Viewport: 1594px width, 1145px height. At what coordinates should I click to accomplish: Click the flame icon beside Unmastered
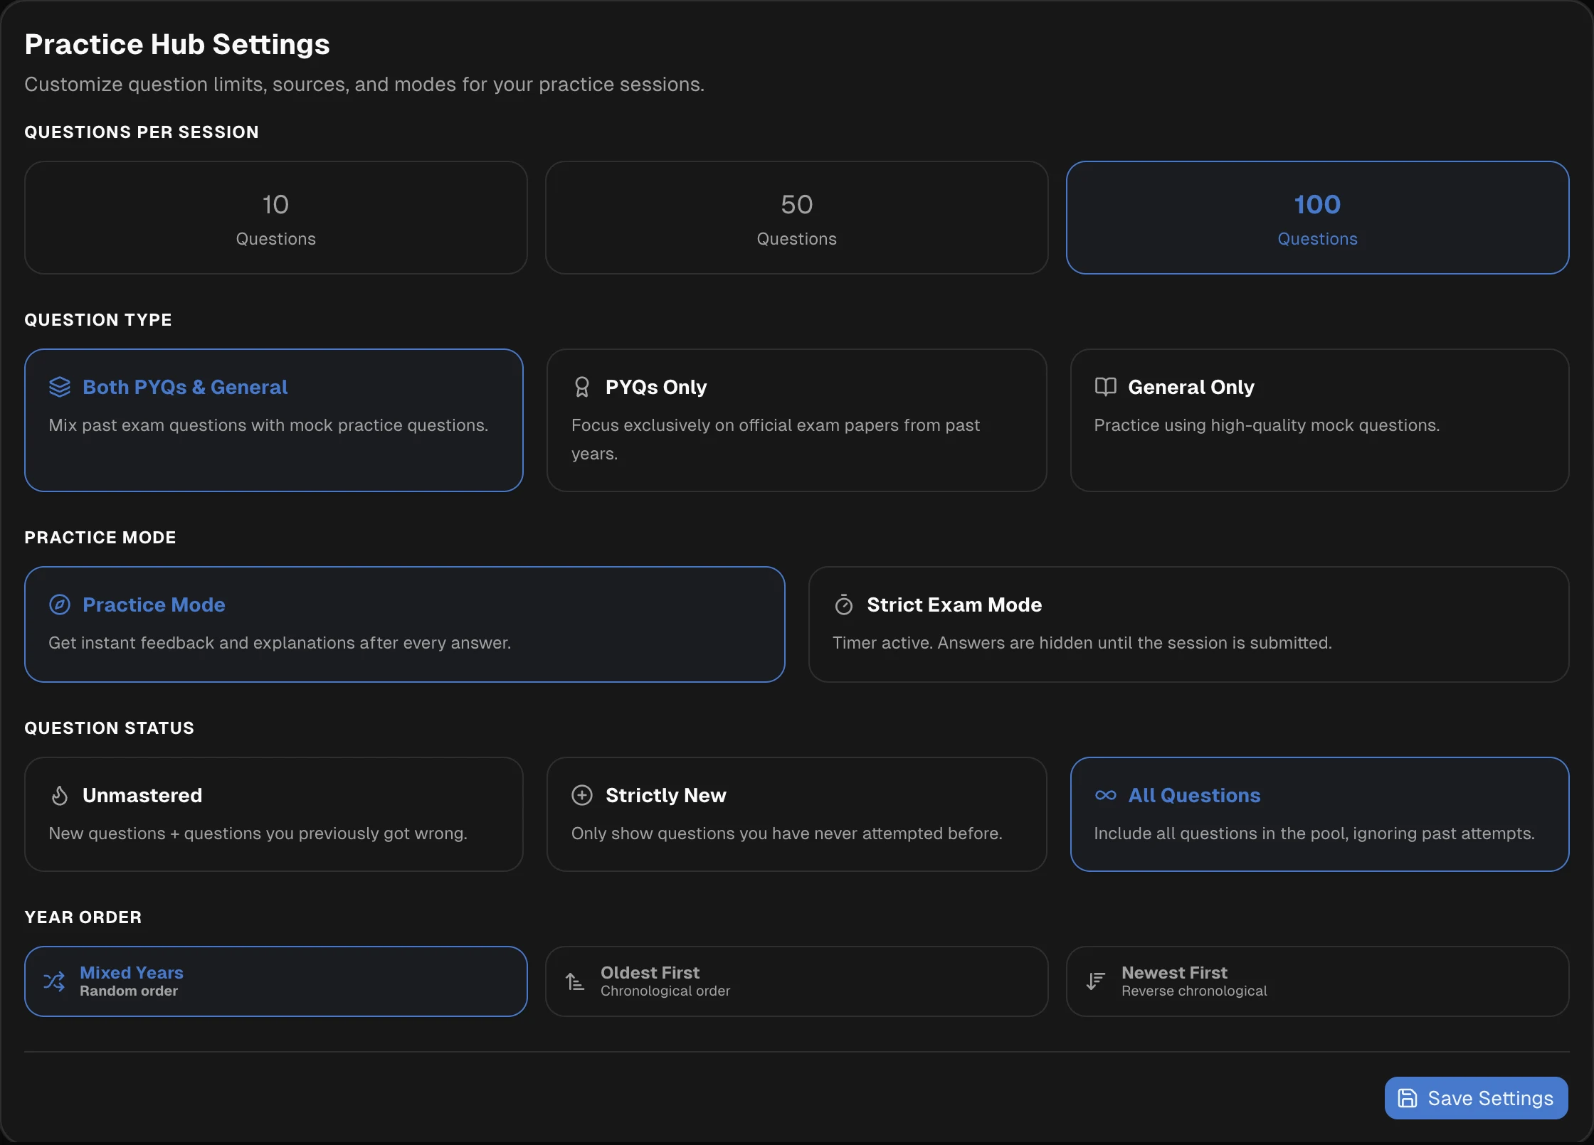[60, 795]
